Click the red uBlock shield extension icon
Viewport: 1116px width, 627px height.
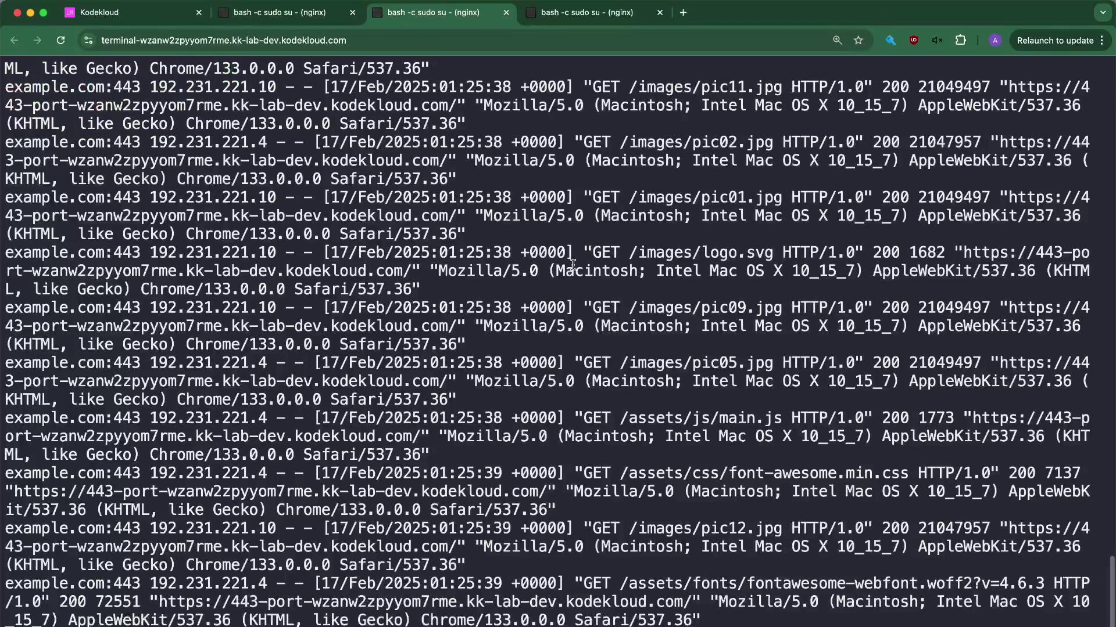pos(914,40)
